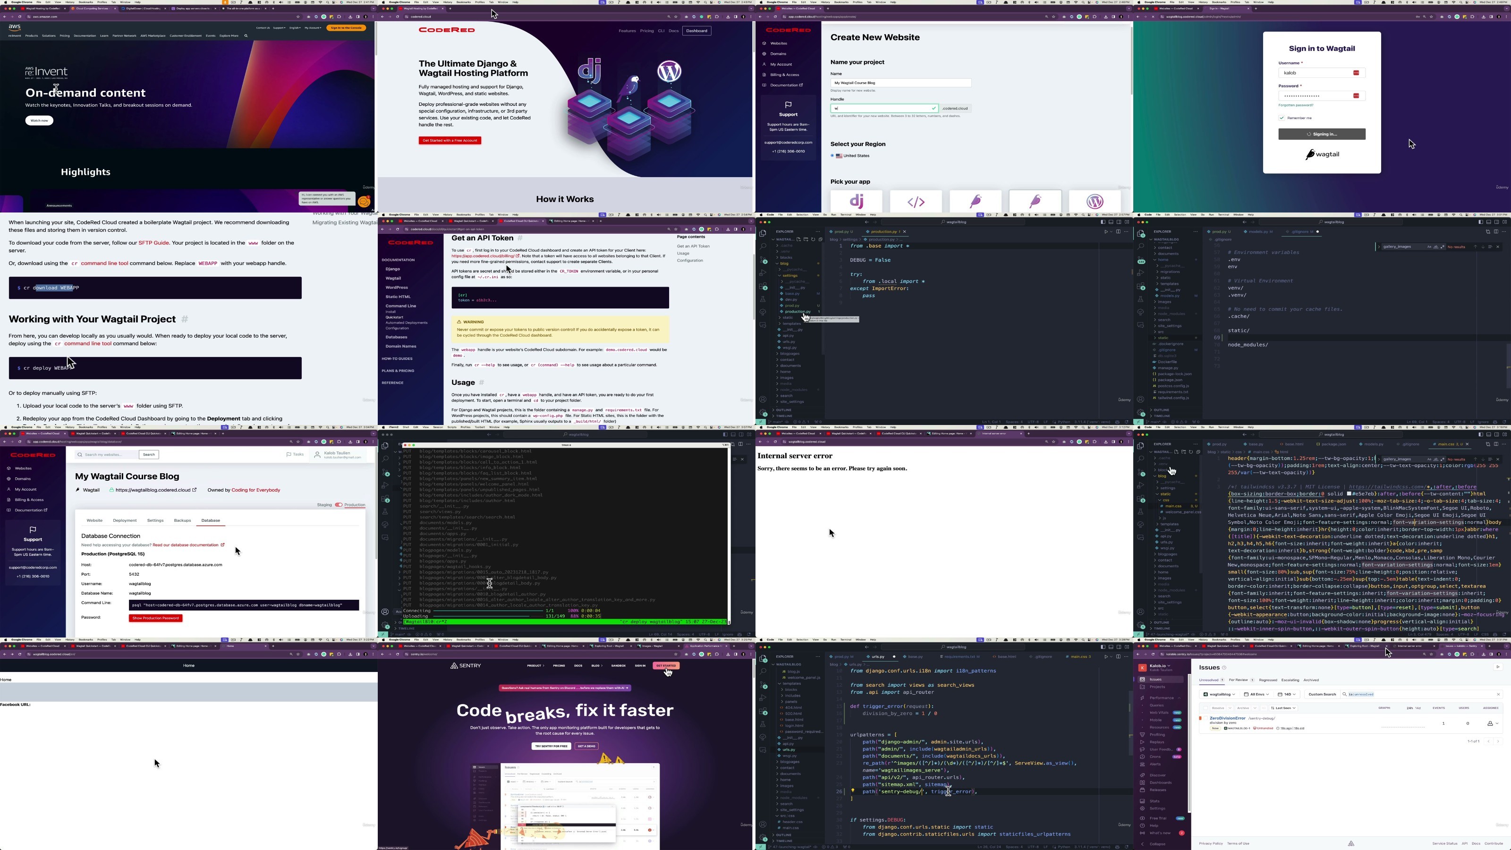Image resolution: width=1511 pixels, height=850 pixels.
Task: Click the AWS navigation search magnifier icon
Action: [246, 36]
